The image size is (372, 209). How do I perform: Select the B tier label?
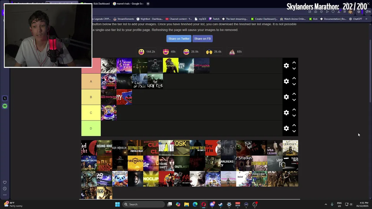point(91,97)
